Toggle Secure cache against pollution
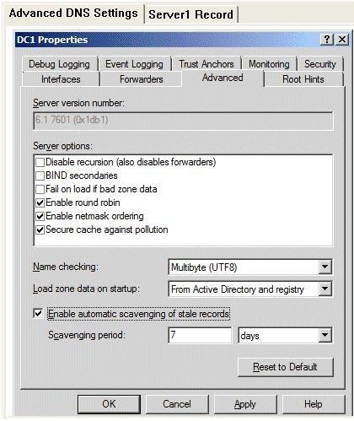The height and width of the screenshot is (421, 354). pyautogui.click(x=40, y=229)
